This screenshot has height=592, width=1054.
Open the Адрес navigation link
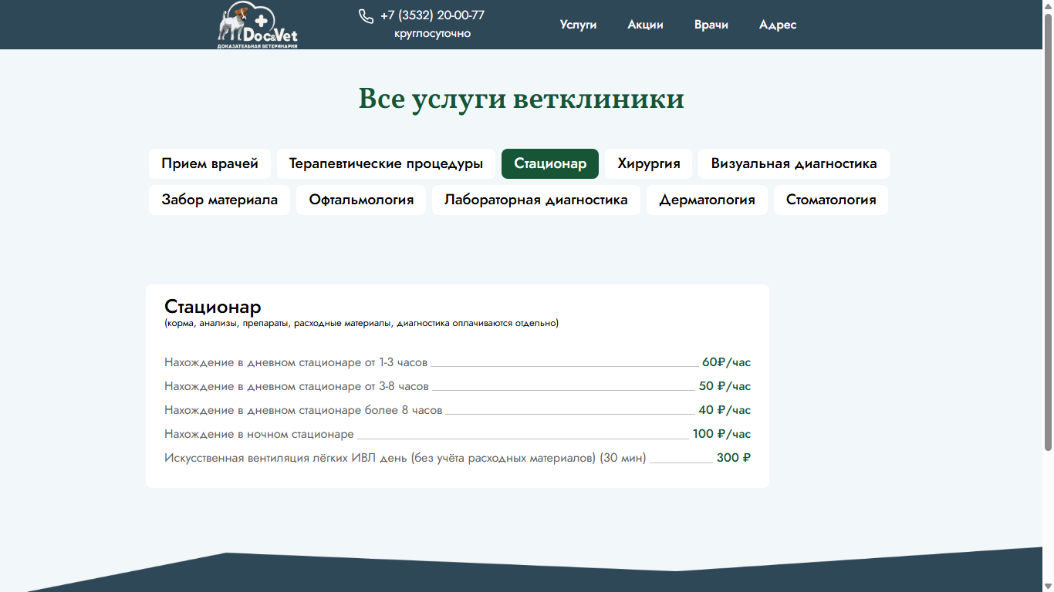(x=778, y=25)
